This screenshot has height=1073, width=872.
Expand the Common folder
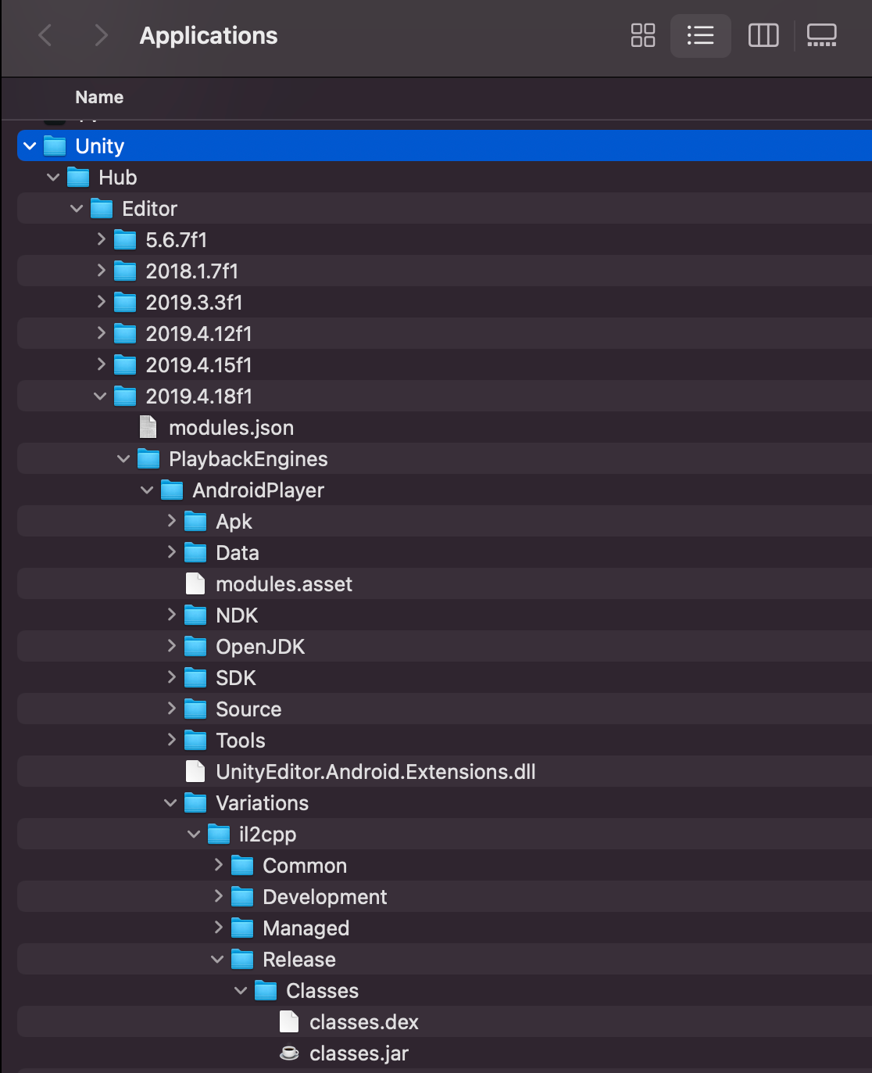coord(218,865)
